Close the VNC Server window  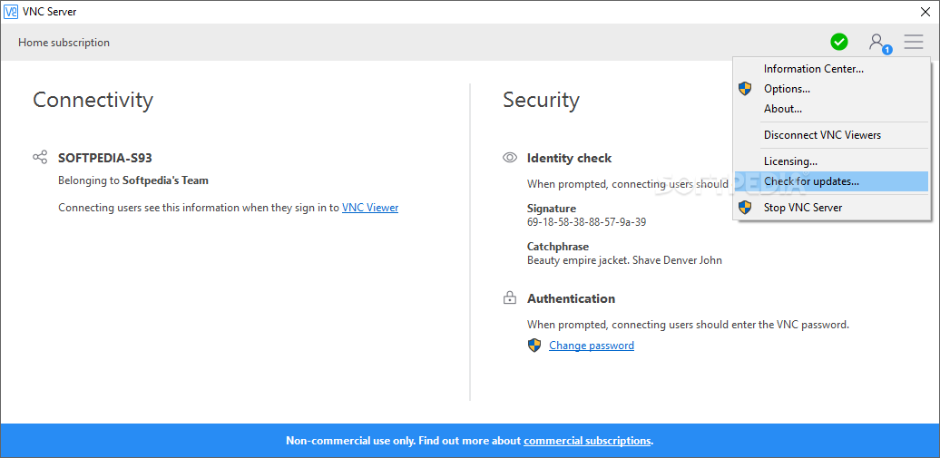[925, 12]
